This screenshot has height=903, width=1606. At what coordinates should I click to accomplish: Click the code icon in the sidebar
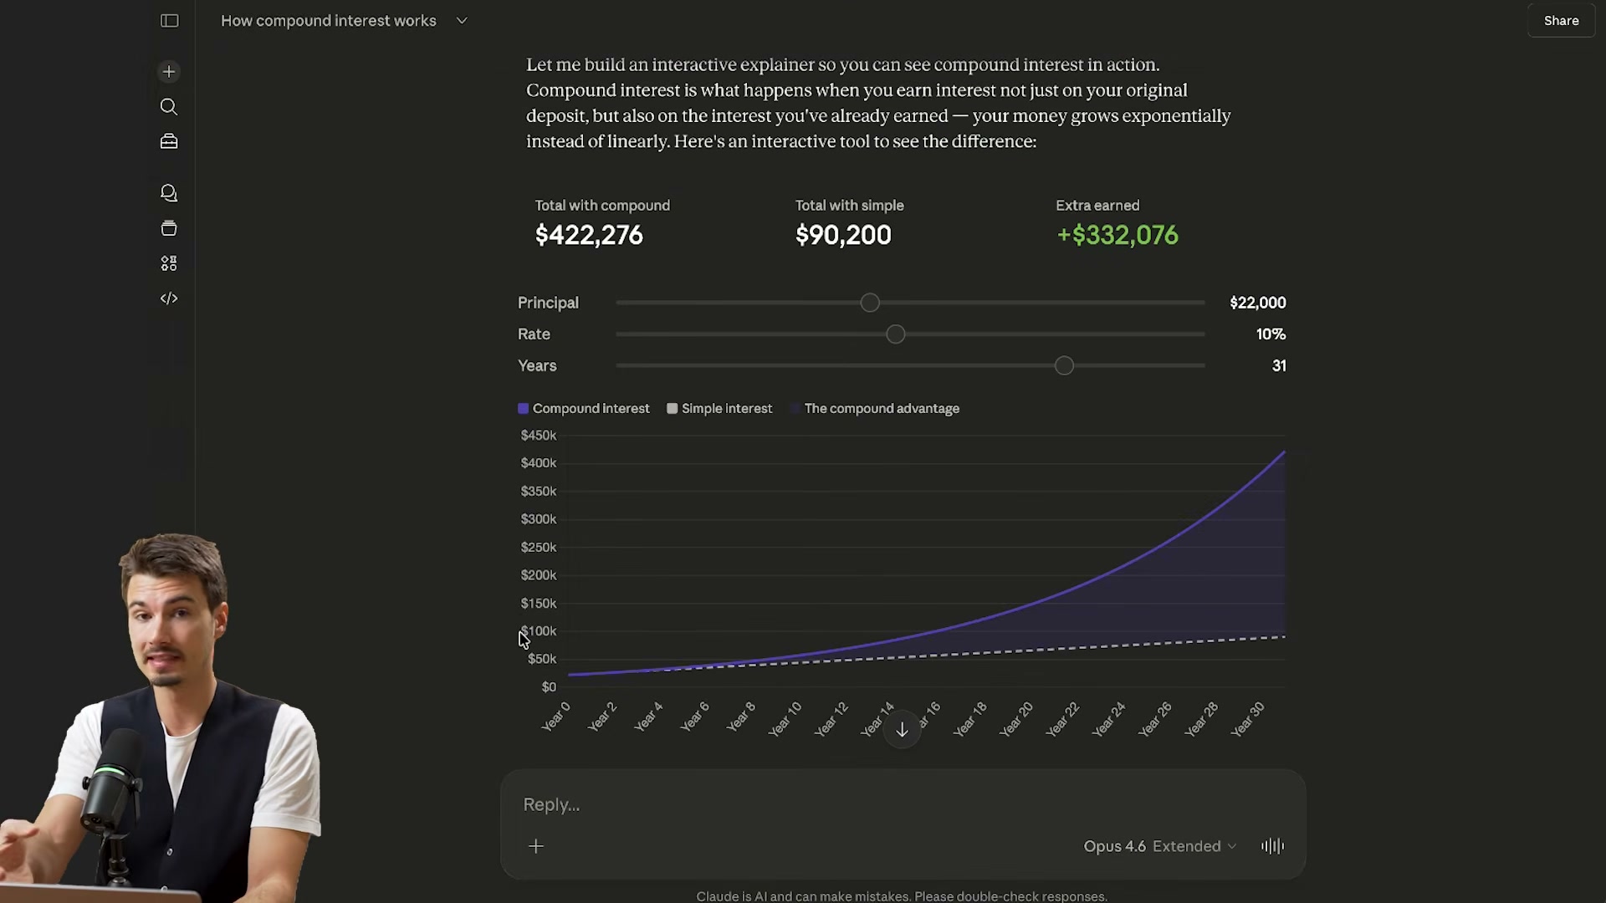point(169,298)
